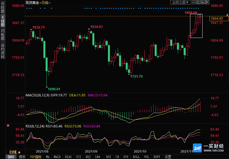Click the 2021/10 date axis label
Image resolution: width=229 pixels, height=159 pixels.
[x=140, y=152]
